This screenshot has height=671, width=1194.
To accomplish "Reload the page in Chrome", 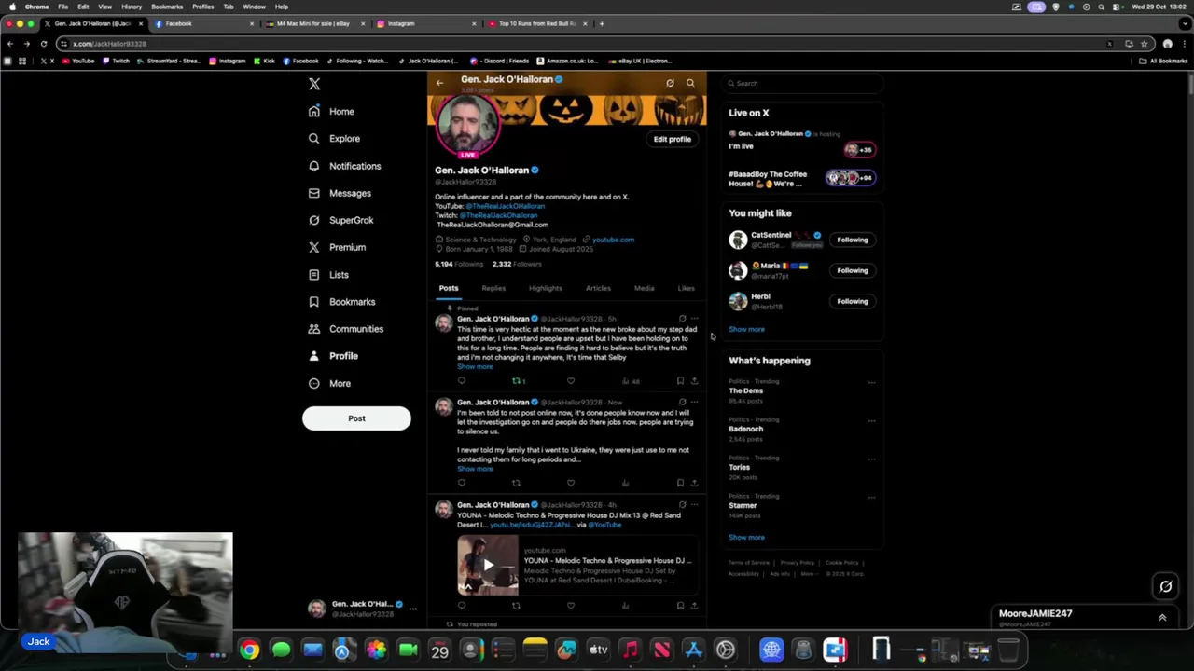I will click(x=43, y=44).
